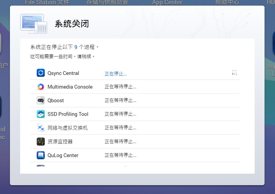Click Qboost's 正在等待停止 status text
This screenshot has height=194, width=275.
(x=120, y=100)
